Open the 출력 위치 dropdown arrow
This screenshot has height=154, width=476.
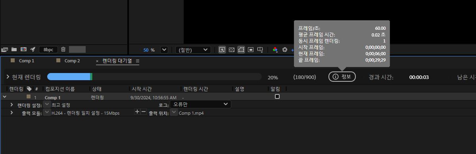tap(174, 112)
